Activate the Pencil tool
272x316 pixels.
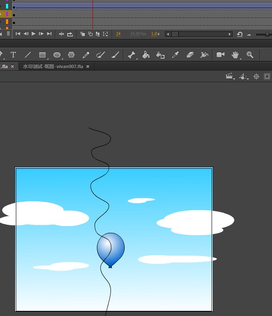tap(86, 55)
